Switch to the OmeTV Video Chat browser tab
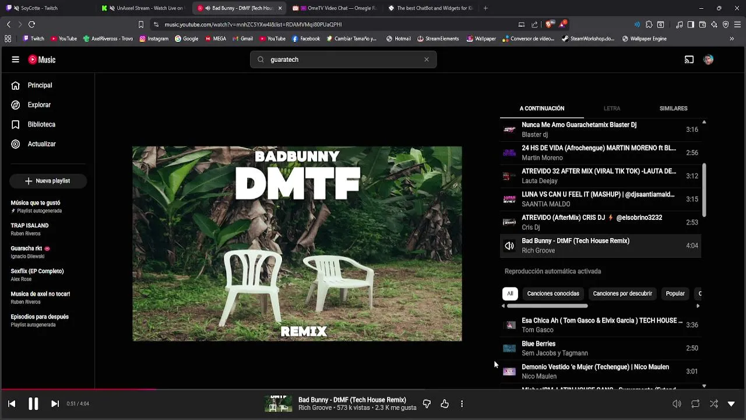The height and width of the screenshot is (420, 746). point(334,8)
